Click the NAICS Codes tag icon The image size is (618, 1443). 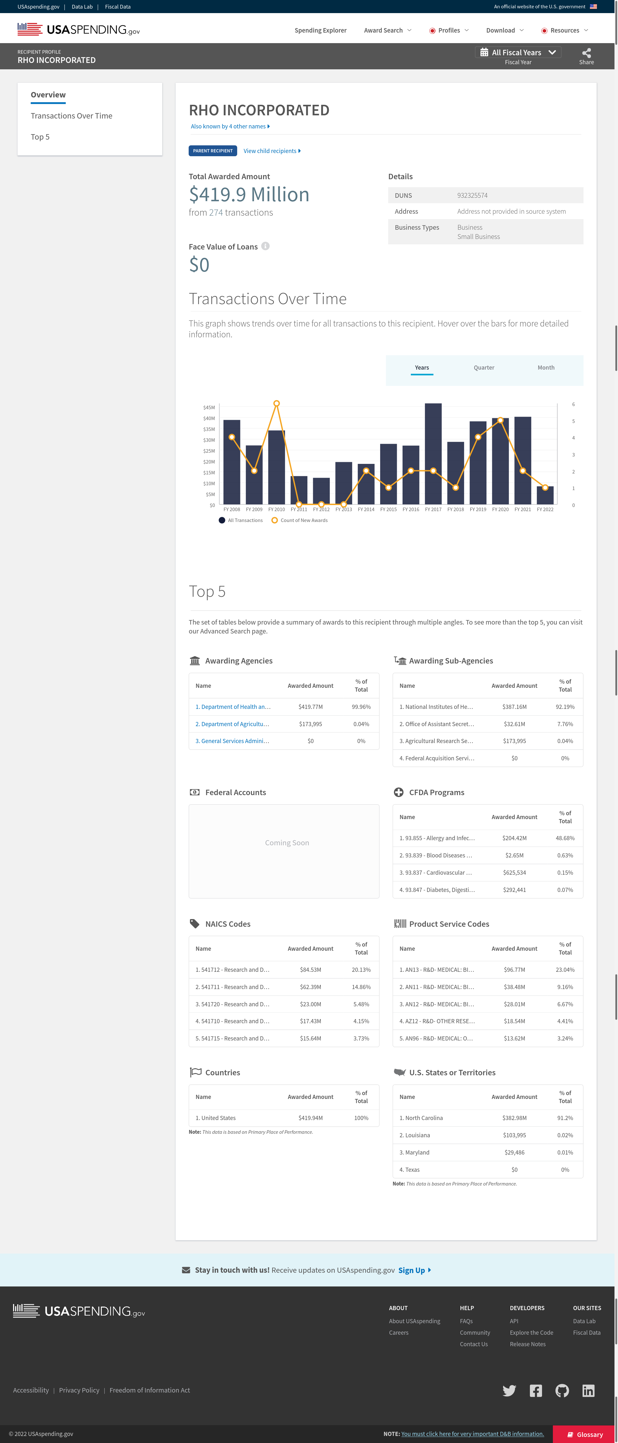(x=195, y=924)
